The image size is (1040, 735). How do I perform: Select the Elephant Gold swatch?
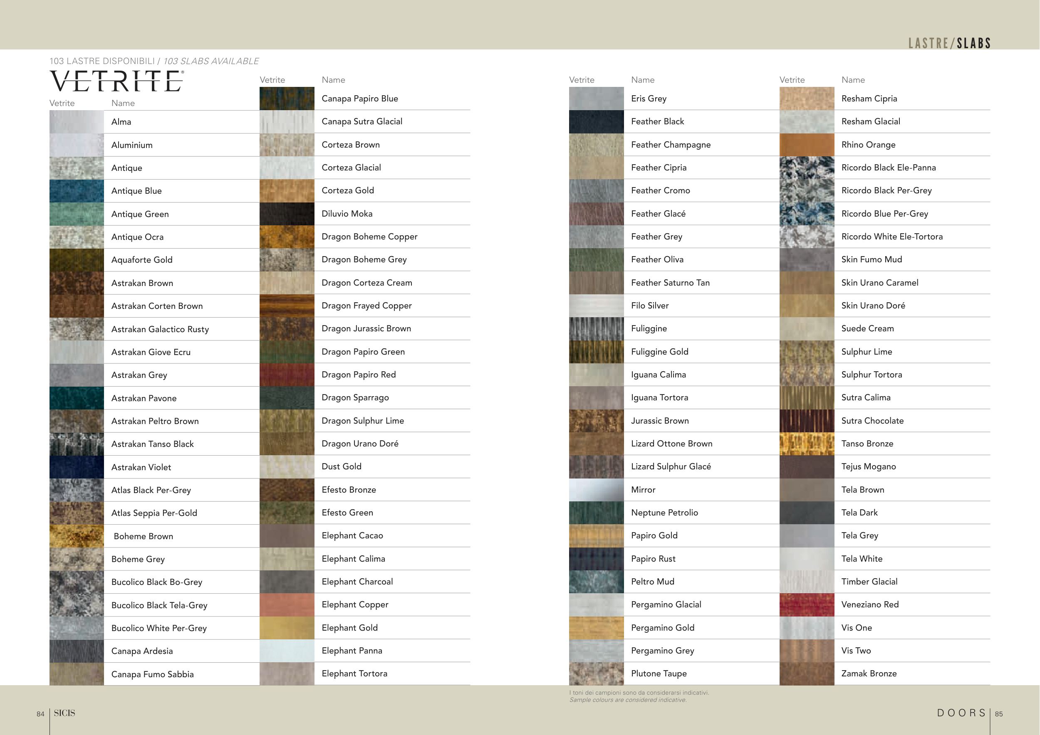287,628
